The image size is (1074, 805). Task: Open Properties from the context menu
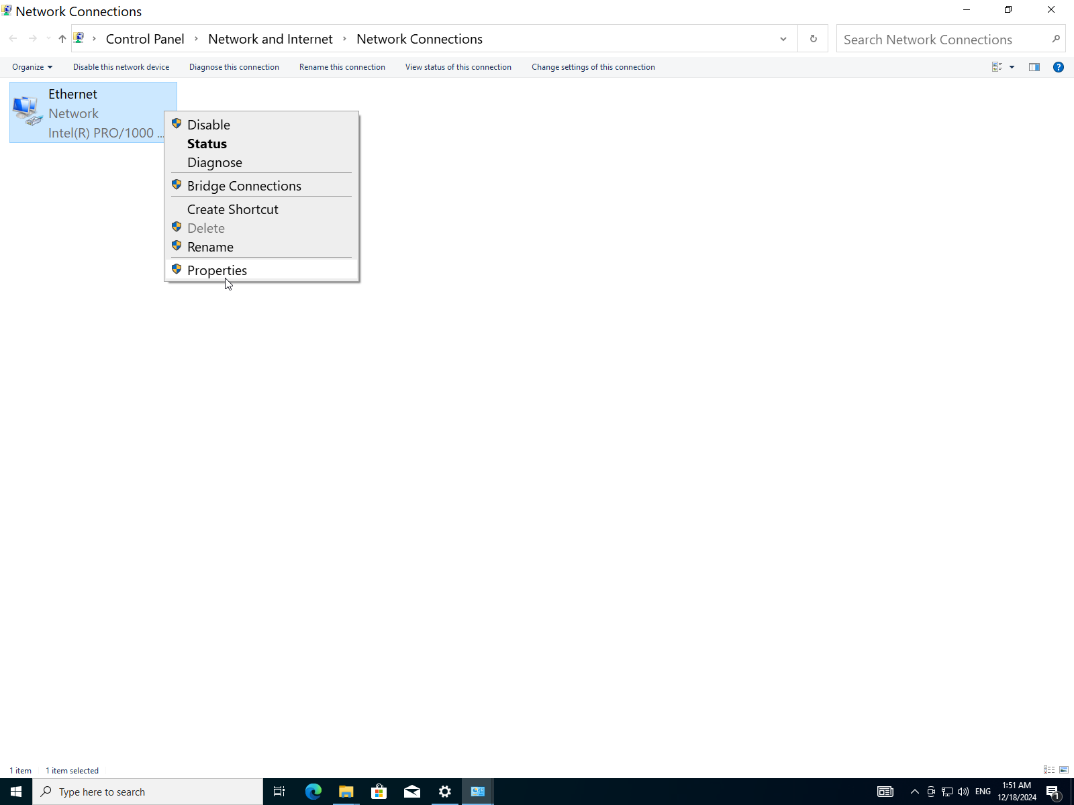click(217, 270)
